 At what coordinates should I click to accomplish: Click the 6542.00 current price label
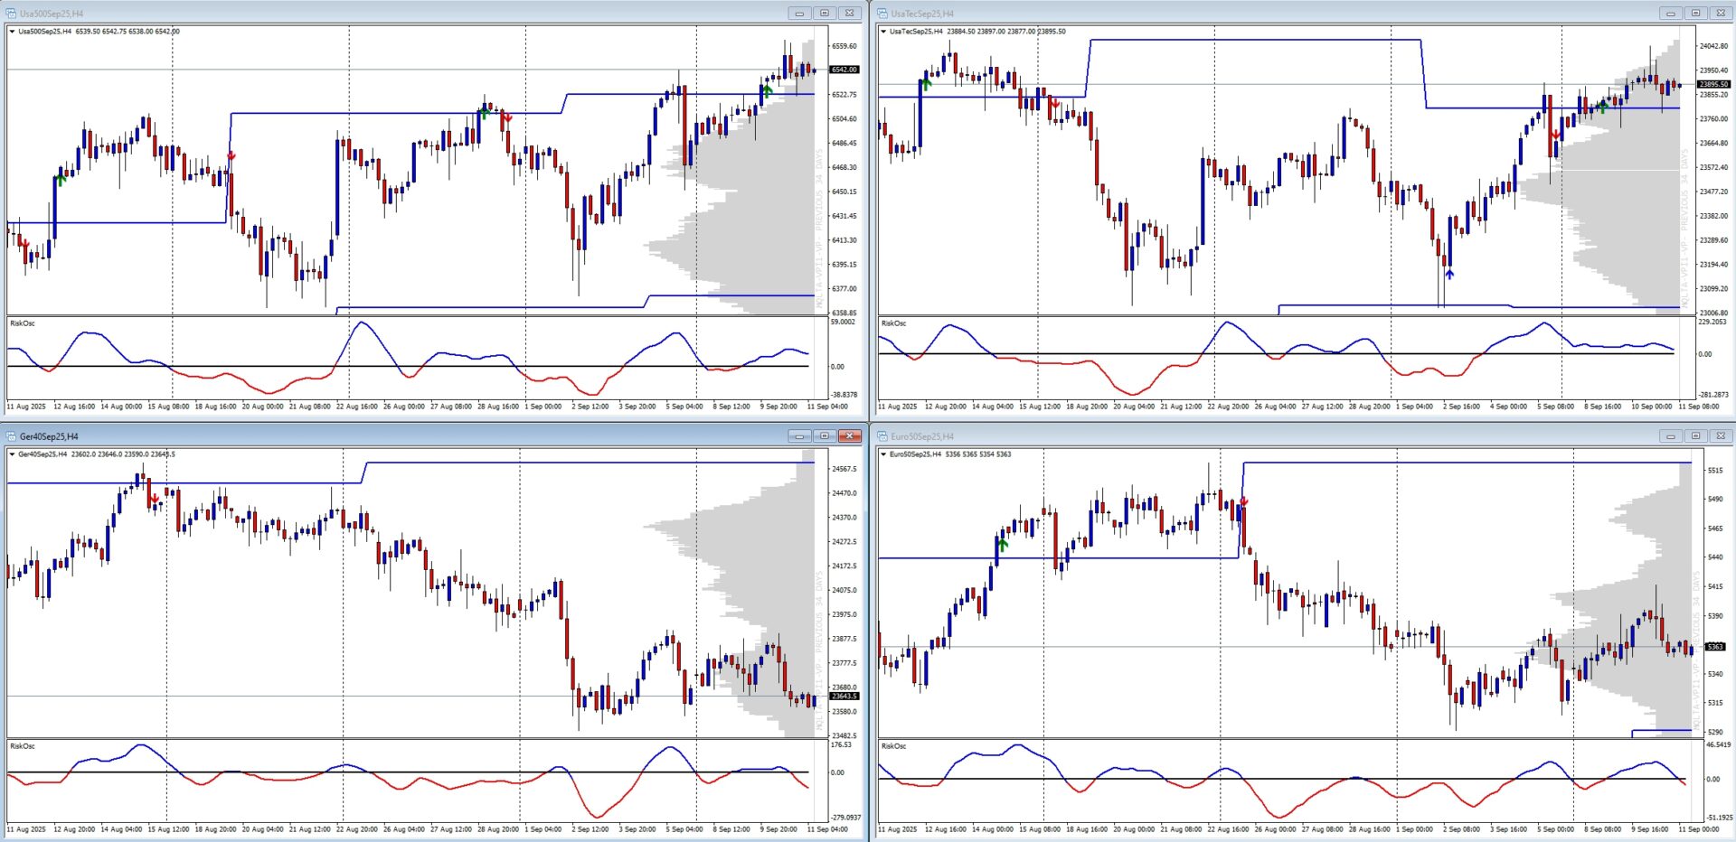tap(844, 70)
